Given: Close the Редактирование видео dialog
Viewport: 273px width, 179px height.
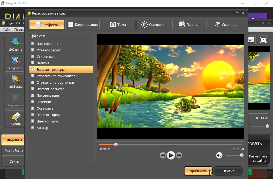Looking at the screenshot, I should [x=243, y=13].
